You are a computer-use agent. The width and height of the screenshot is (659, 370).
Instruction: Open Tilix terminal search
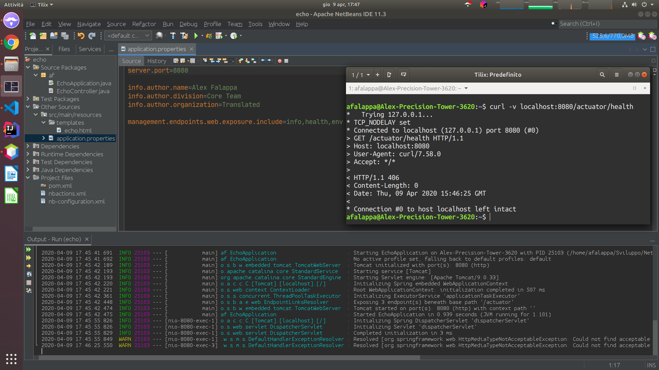602,75
